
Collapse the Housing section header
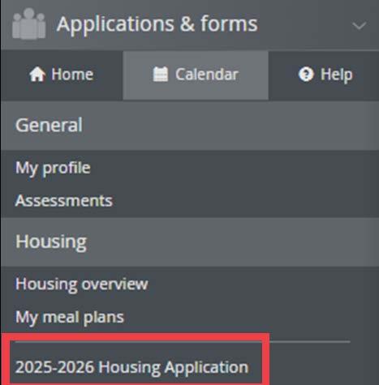point(189,242)
